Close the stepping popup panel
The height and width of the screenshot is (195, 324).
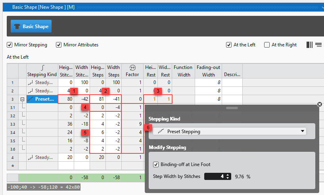click(x=319, y=104)
